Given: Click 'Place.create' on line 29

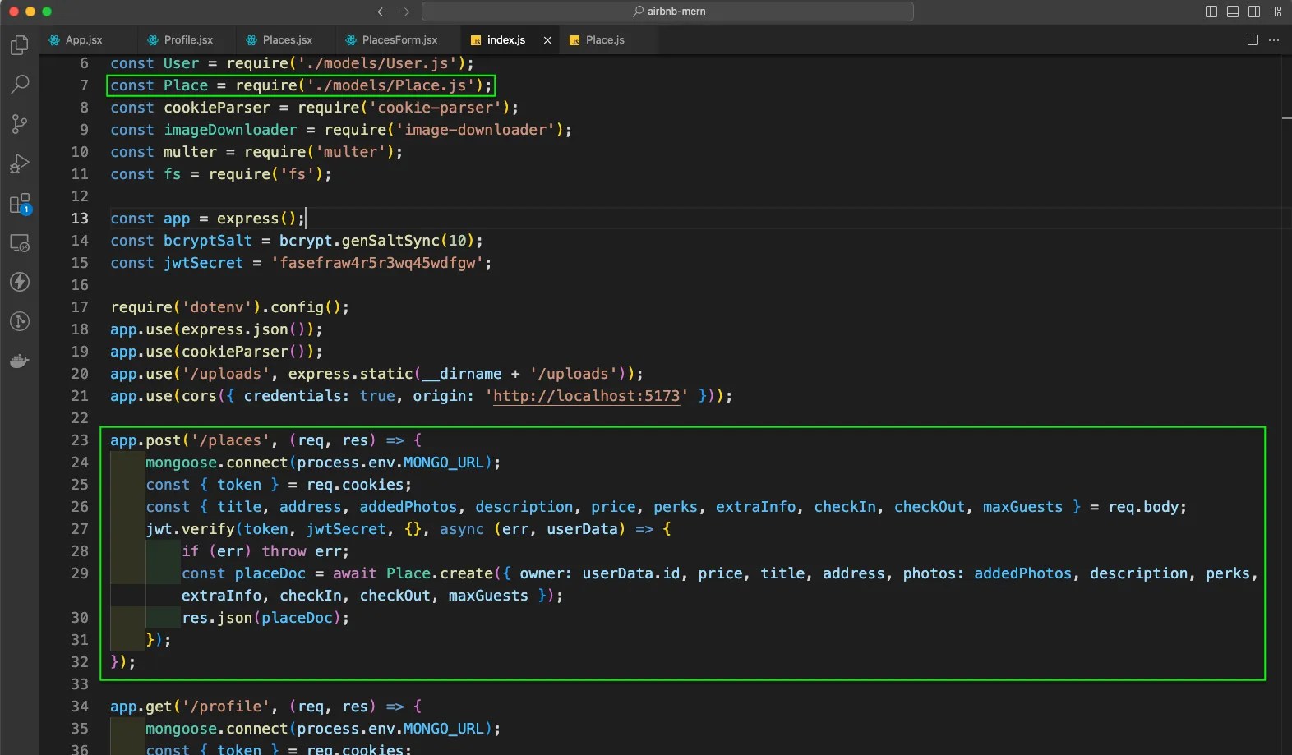Looking at the screenshot, I should (440, 573).
